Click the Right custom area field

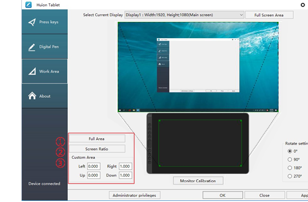coord(125,167)
